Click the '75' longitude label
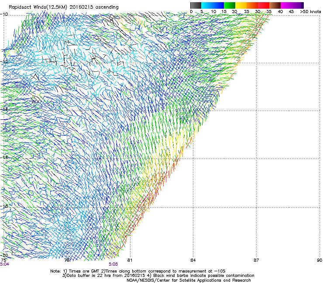This screenshot has width=323, height=283. pyautogui.click(x=3, y=260)
